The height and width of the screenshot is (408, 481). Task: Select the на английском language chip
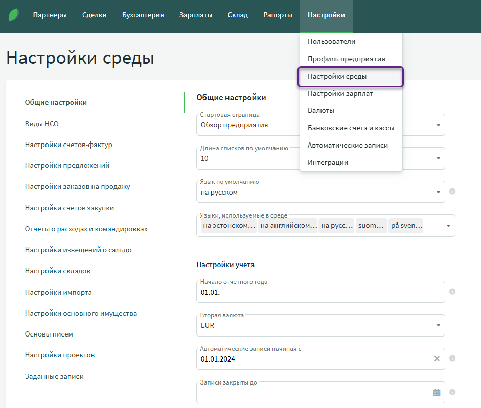(x=288, y=226)
